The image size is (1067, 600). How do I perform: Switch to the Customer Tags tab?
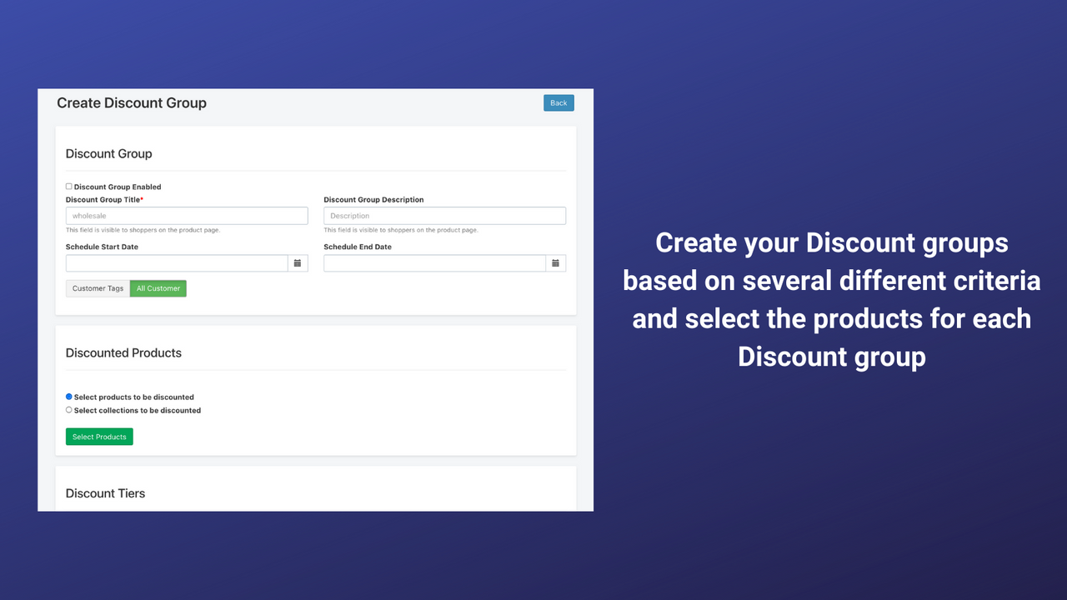point(98,287)
